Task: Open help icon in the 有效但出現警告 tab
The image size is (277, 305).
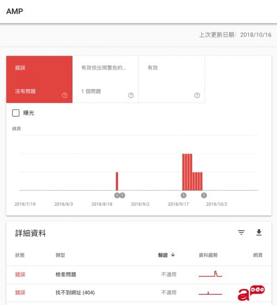Action: (x=131, y=96)
